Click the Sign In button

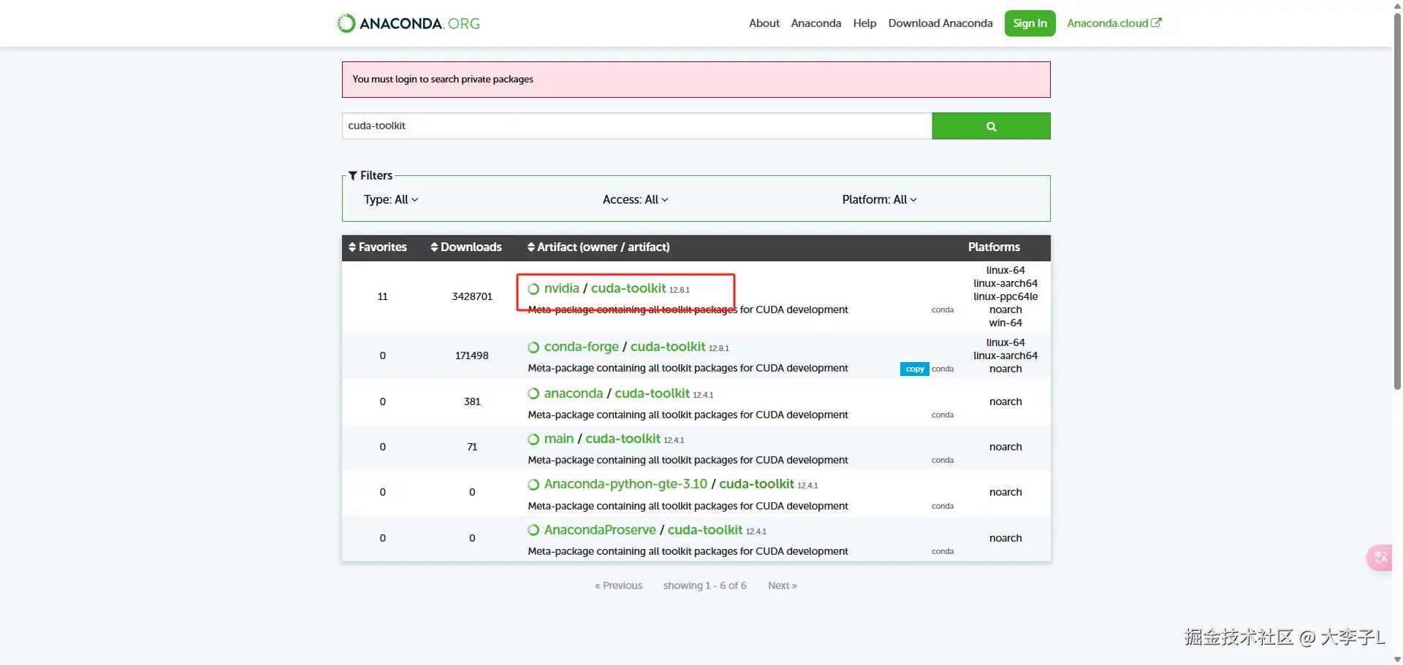point(1030,23)
